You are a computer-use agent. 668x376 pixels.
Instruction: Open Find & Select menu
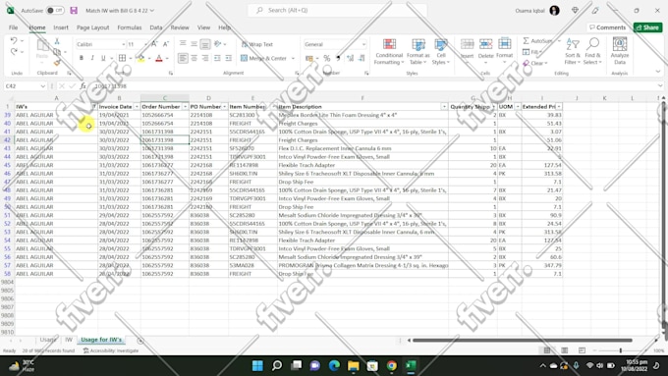(x=592, y=51)
